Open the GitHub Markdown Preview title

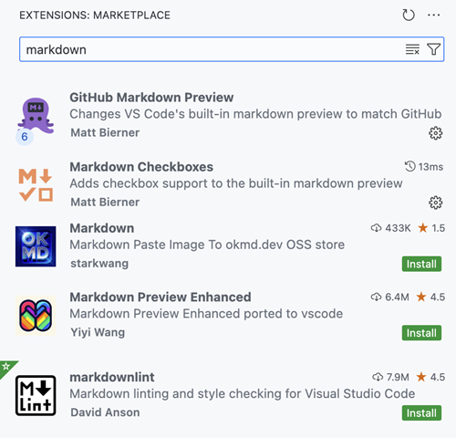[x=151, y=98]
